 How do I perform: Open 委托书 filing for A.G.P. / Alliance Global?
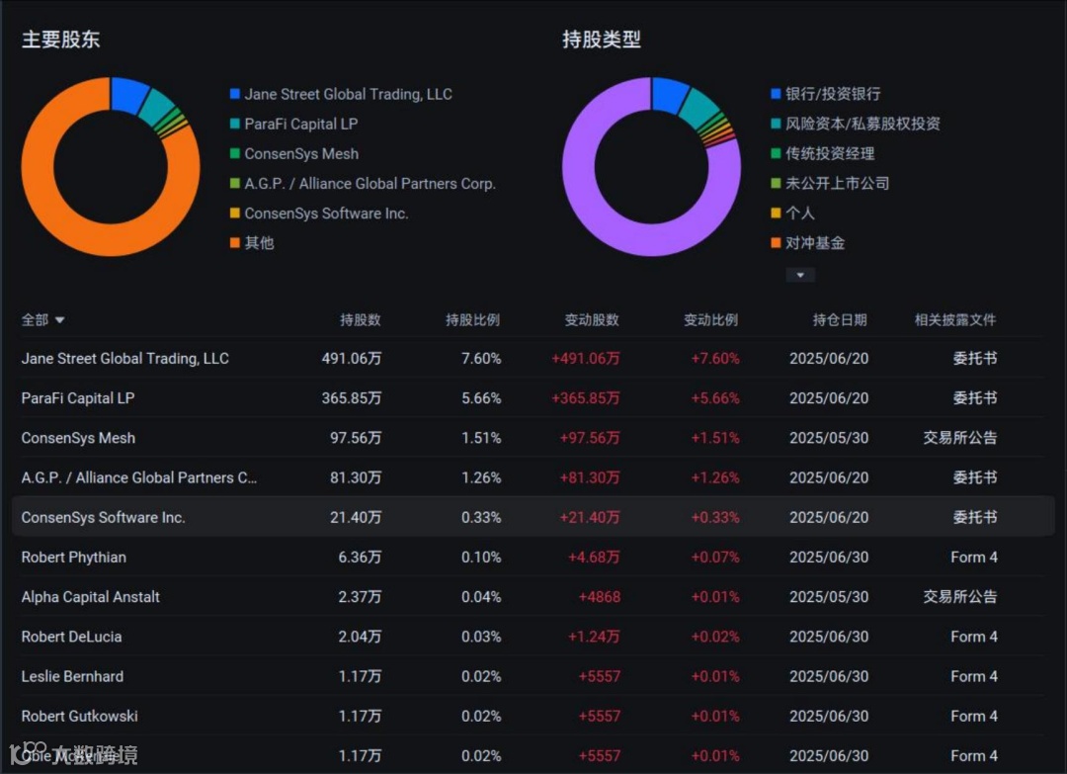click(975, 477)
